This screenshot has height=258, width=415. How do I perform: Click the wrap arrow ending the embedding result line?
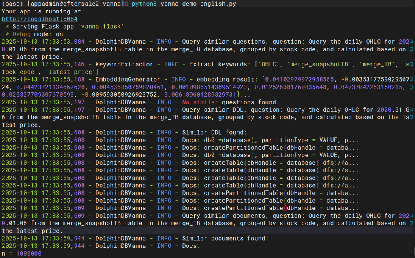pos(412,79)
